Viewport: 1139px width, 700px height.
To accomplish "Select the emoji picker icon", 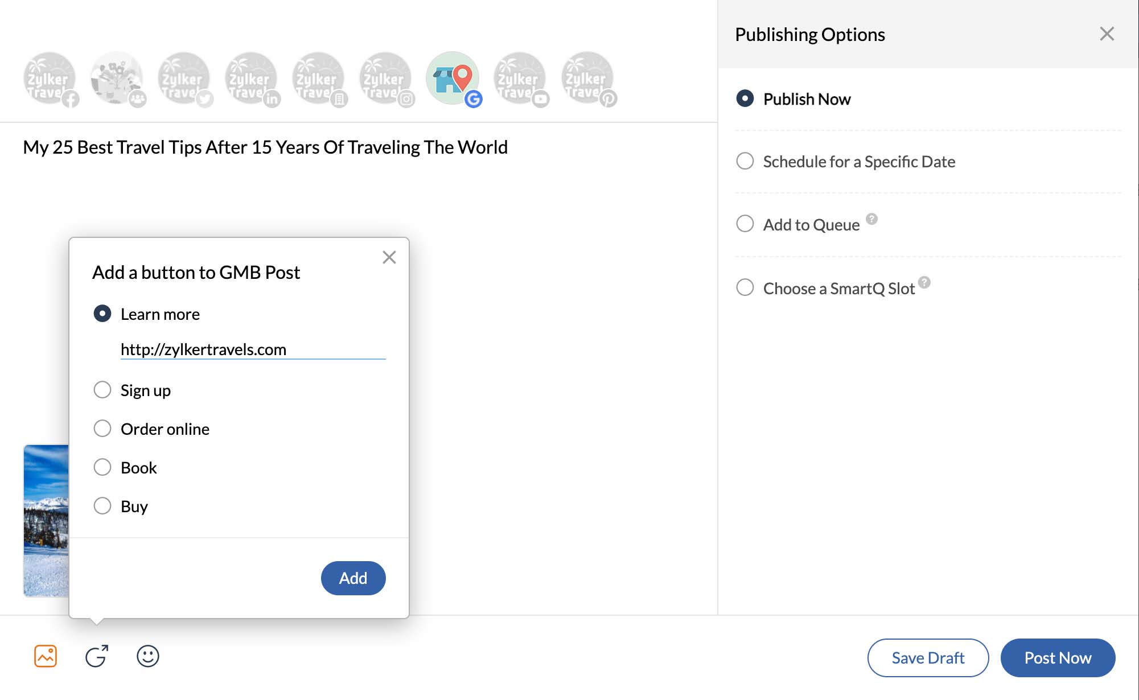I will (x=147, y=657).
